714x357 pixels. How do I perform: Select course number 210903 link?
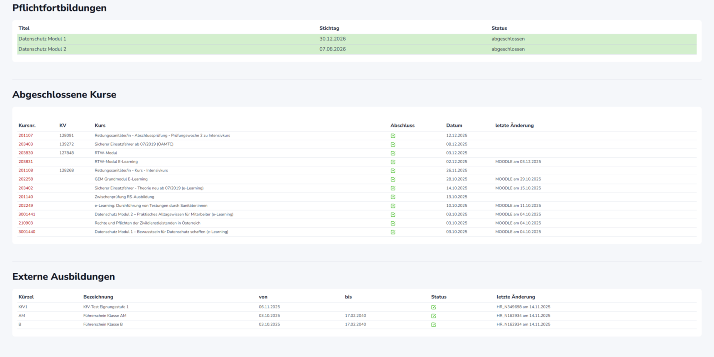pyautogui.click(x=26, y=223)
